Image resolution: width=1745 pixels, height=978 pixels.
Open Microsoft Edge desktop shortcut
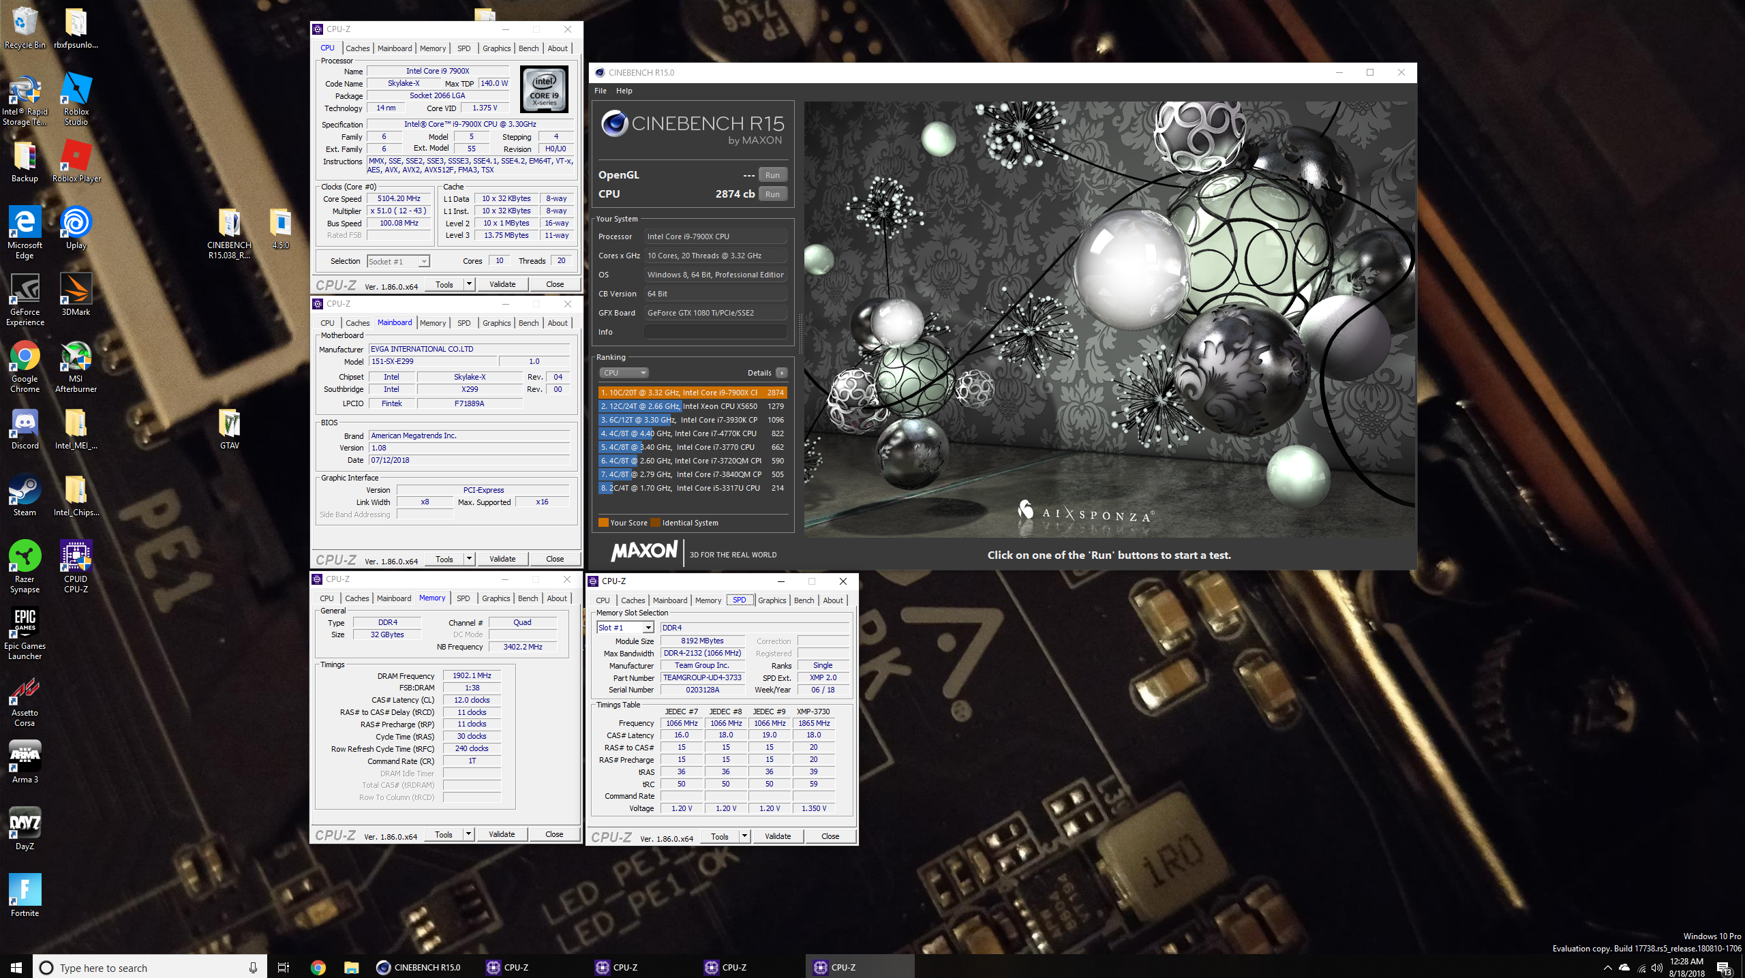pyautogui.click(x=25, y=233)
